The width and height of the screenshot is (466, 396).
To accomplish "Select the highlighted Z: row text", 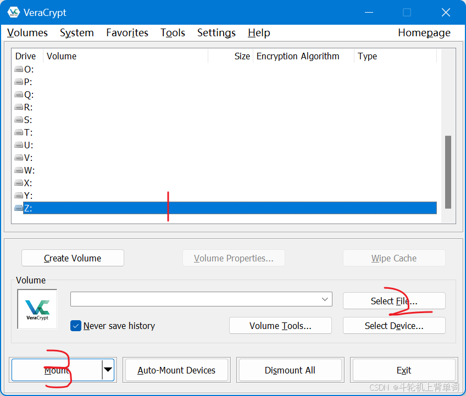I will (x=28, y=208).
